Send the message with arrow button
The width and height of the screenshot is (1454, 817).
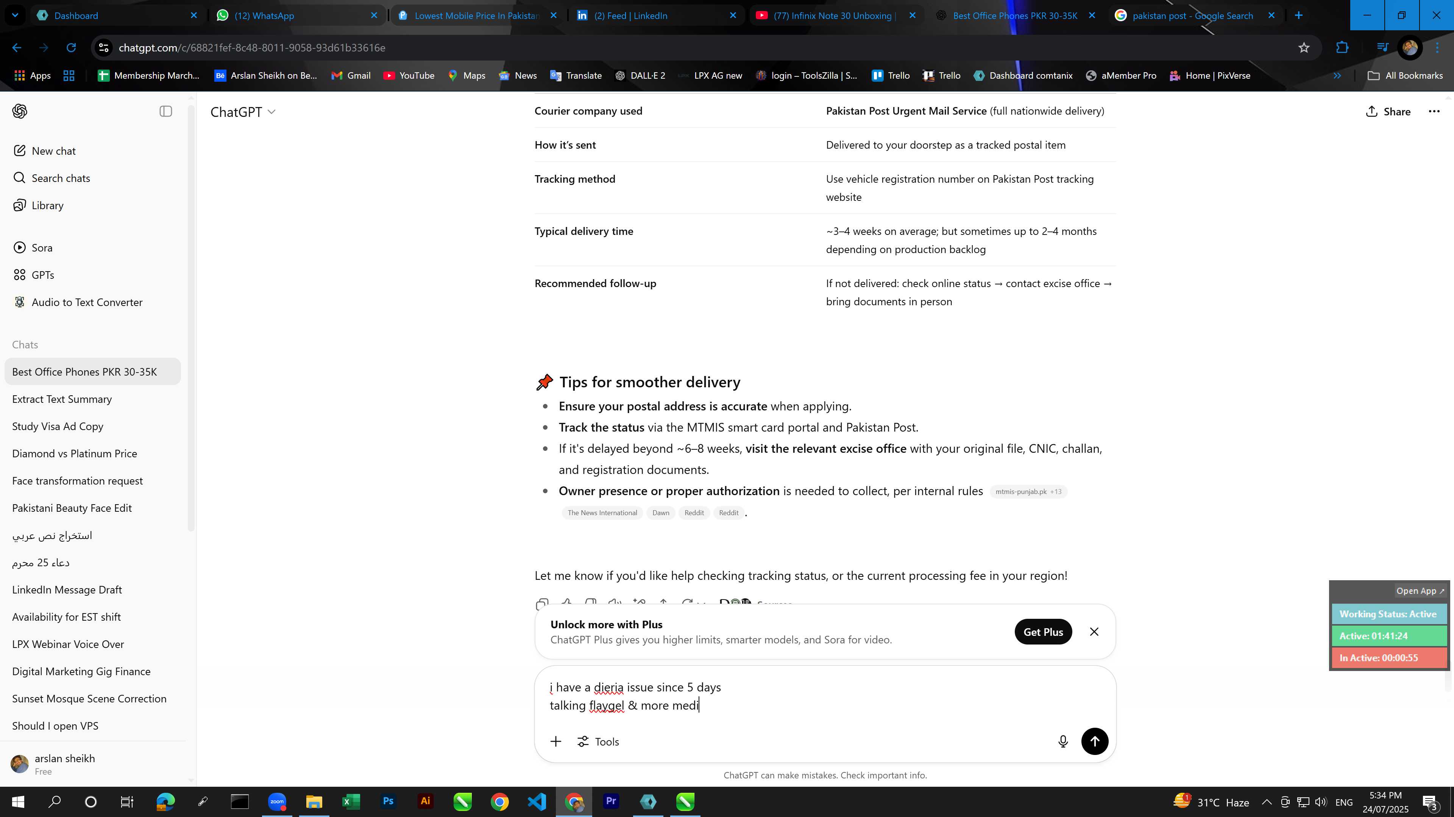click(1094, 741)
